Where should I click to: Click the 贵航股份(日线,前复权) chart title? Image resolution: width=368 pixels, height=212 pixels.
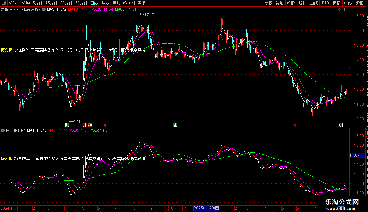point(21,9)
